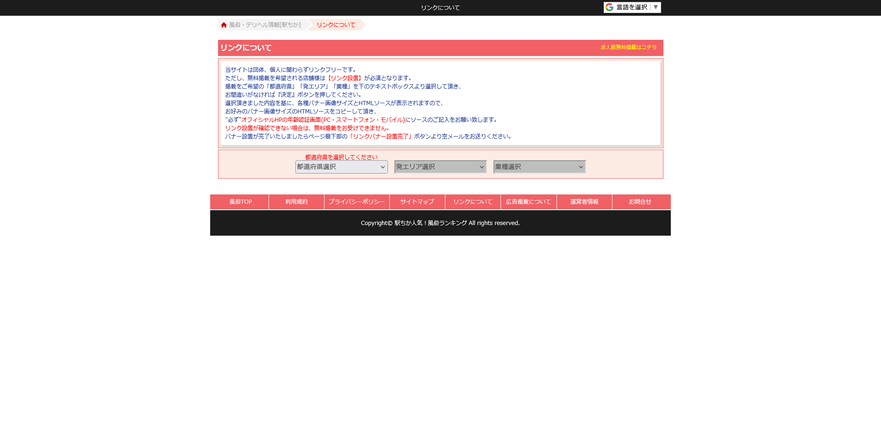Open 風俗TOP in the footer menu
The image size is (881, 425).
(x=239, y=202)
